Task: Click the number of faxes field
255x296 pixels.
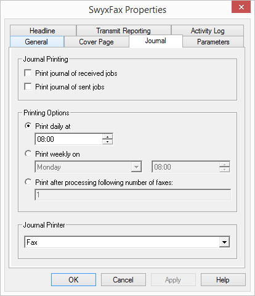Action: [x=133, y=195]
